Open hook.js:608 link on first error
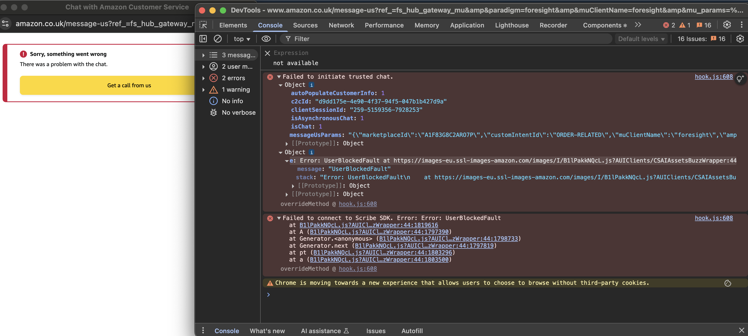The height and width of the screenshot is (336, 748). (x=713, y=77)
